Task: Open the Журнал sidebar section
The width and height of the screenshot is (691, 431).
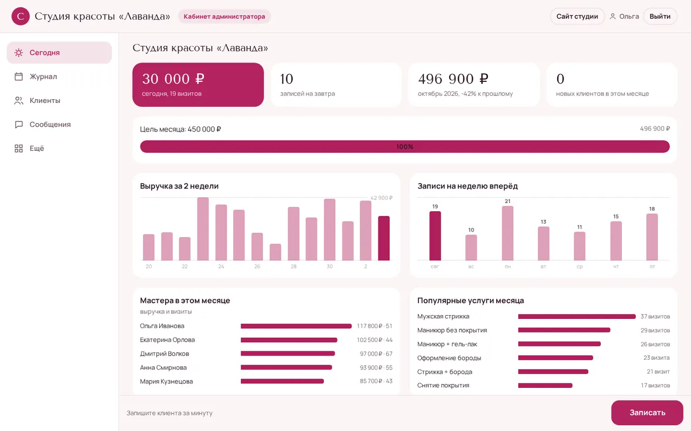Action: (59, 77)
